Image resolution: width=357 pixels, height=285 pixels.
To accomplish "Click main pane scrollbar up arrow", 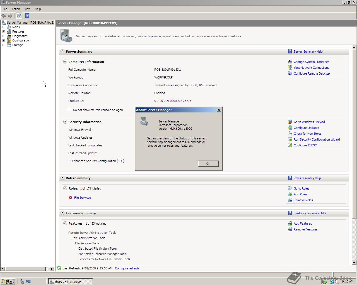I will 354,47.
